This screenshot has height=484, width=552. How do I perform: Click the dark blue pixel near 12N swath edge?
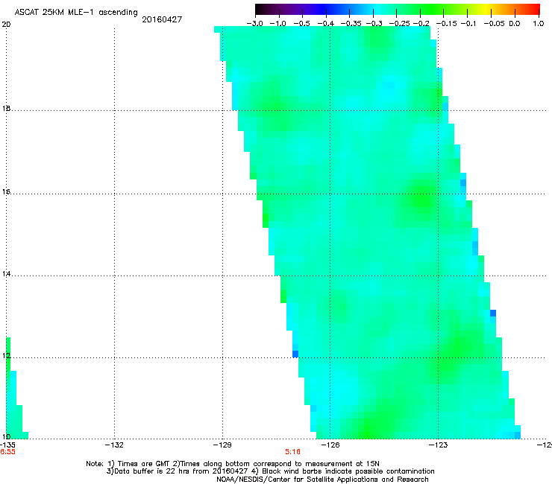tap(295, 354)
